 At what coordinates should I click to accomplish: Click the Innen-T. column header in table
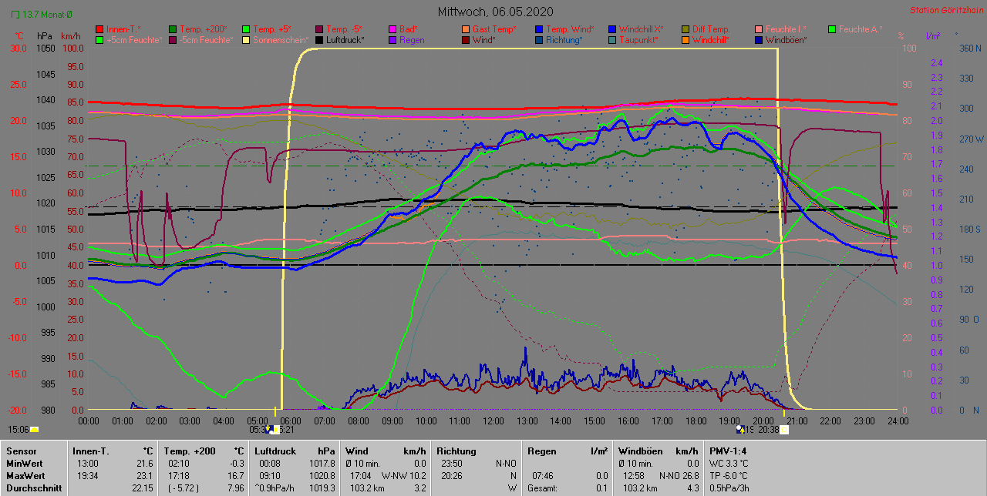tap(90, 451)
